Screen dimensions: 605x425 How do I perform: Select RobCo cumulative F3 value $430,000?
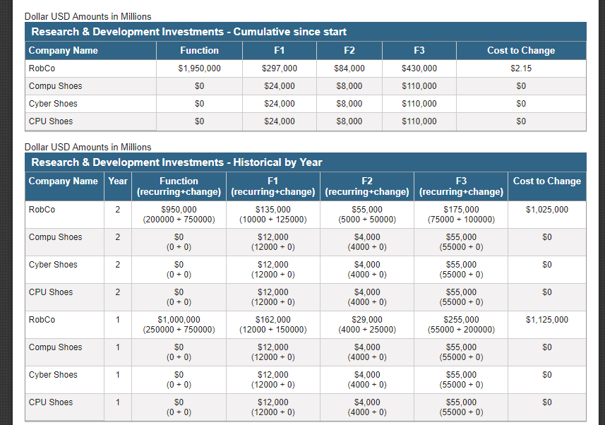pyautogui.click(x=419, y=68)
